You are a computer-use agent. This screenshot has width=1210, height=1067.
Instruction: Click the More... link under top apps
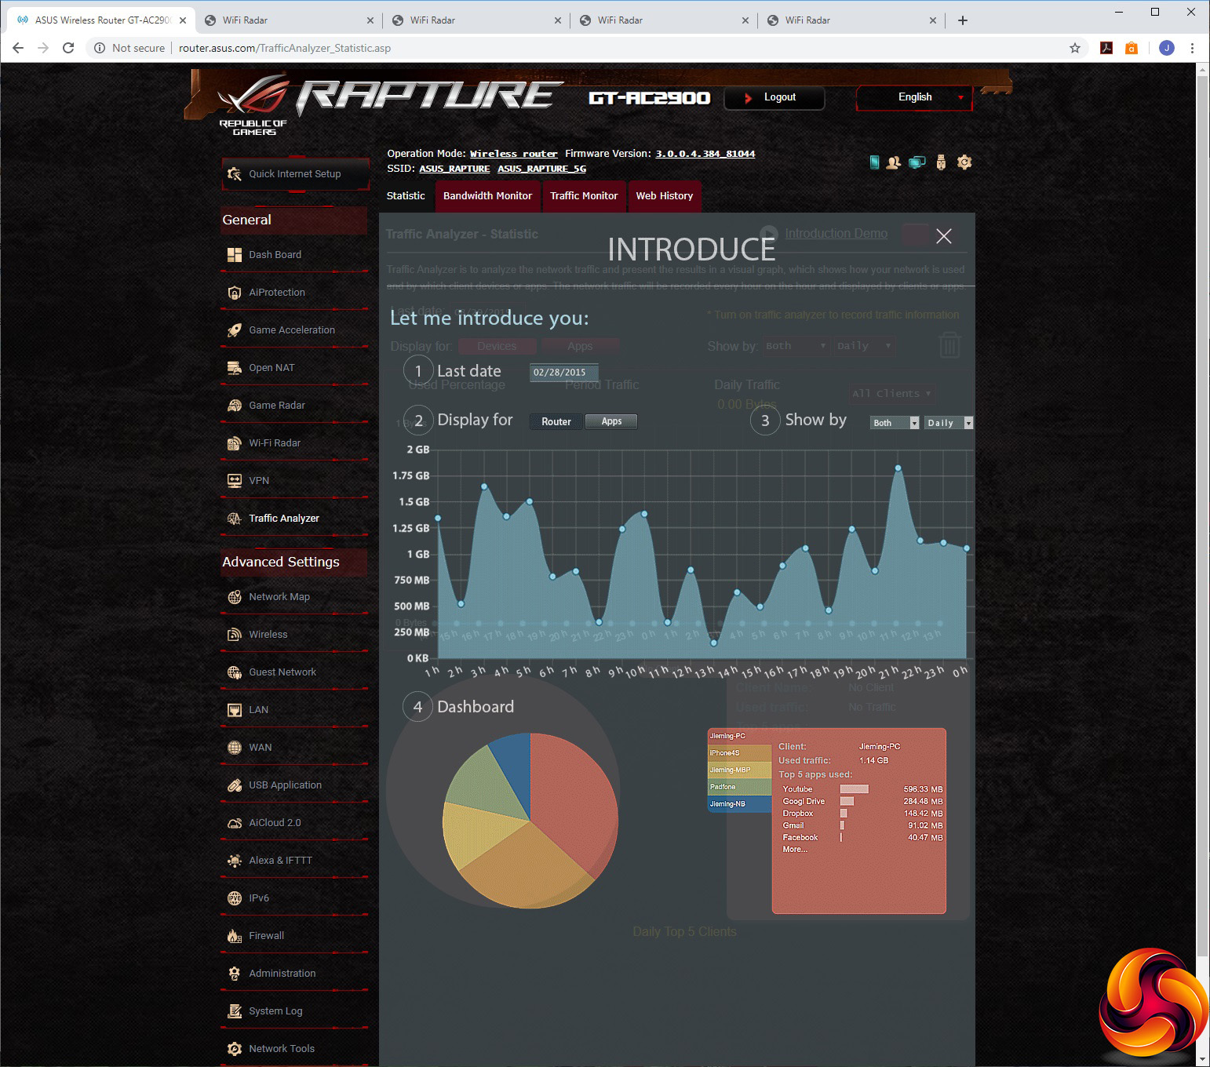[x=794, y=850]
